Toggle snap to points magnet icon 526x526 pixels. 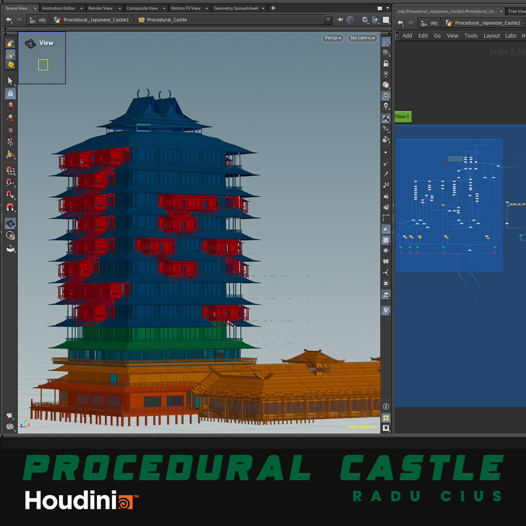10,194
